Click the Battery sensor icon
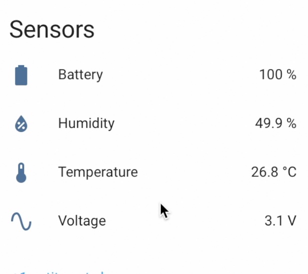 click(x=21, y=75)
